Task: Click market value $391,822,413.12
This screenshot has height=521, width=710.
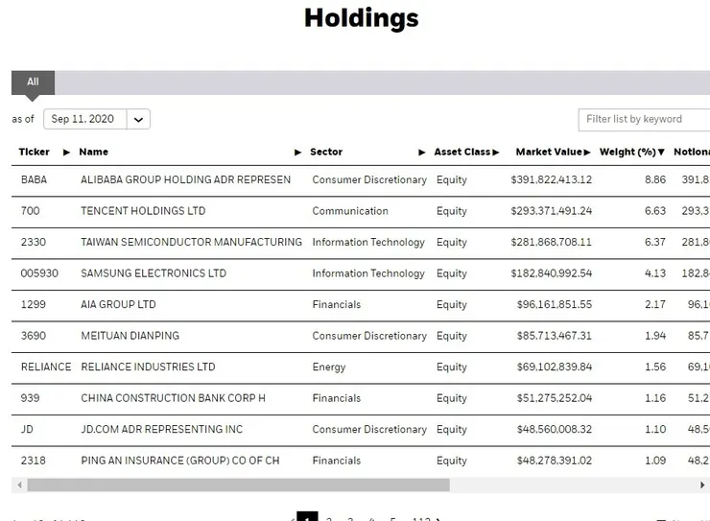Action: click(x=552, y=179)
